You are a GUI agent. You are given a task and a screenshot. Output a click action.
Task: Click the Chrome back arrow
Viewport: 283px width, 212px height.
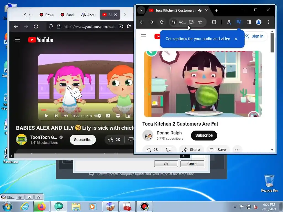[142, 22]
